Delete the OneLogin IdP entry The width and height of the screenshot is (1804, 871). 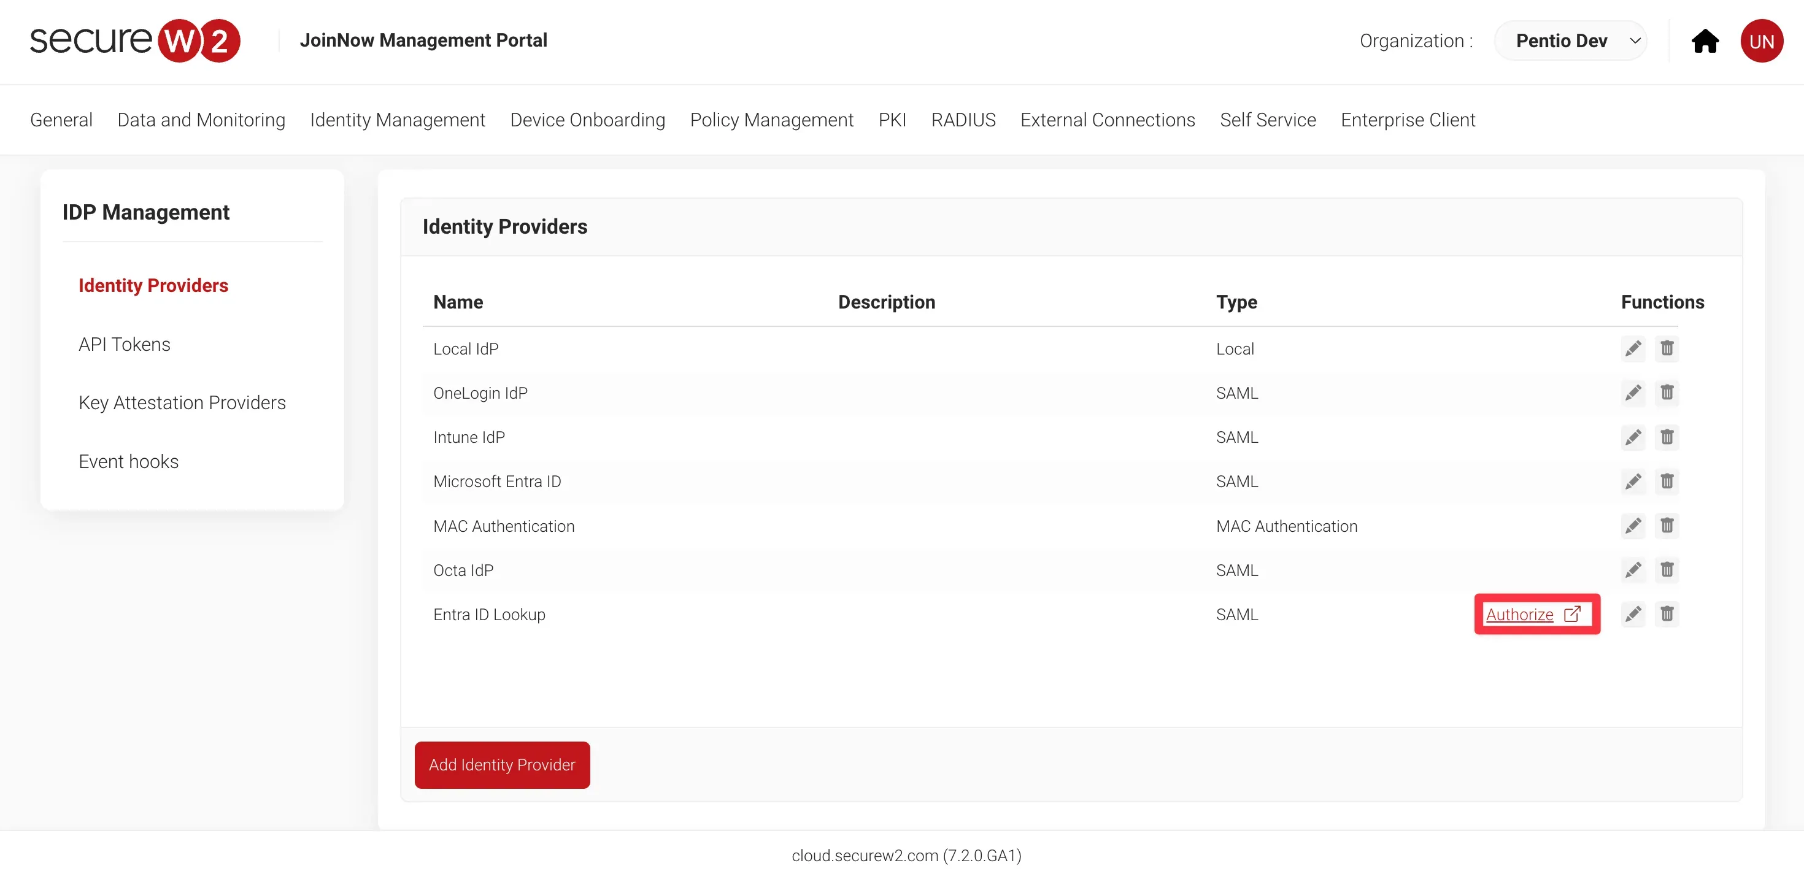coord(1667,392)
